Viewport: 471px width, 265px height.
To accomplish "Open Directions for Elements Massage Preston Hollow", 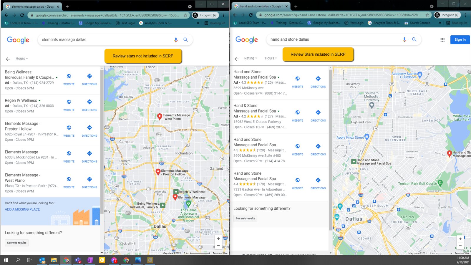I will (89, 128).
